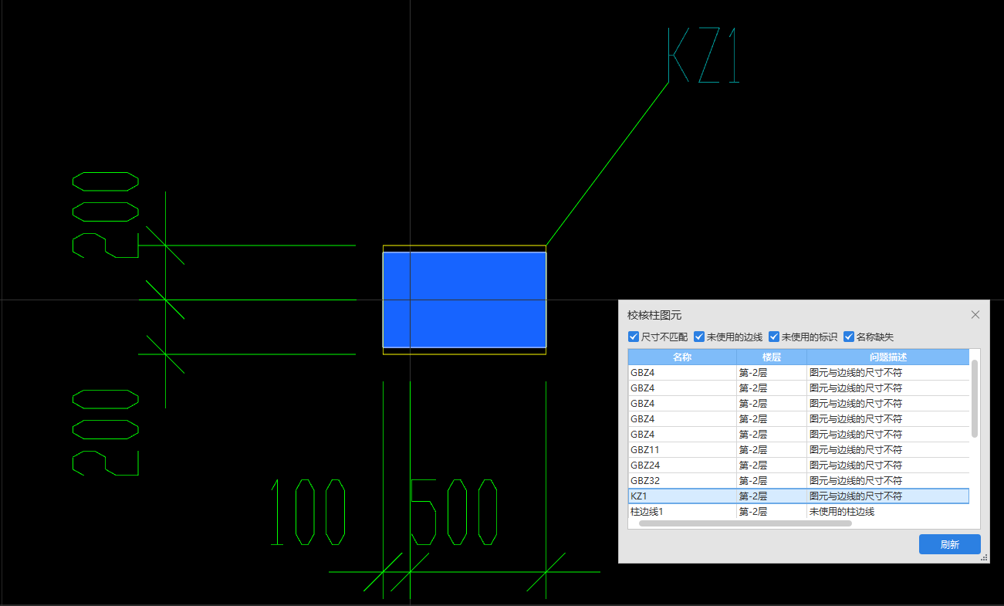The width and height of the screenshot is (1004, 606).
Task: Click the 楼层 column header
Action: (x=772, y=357)
